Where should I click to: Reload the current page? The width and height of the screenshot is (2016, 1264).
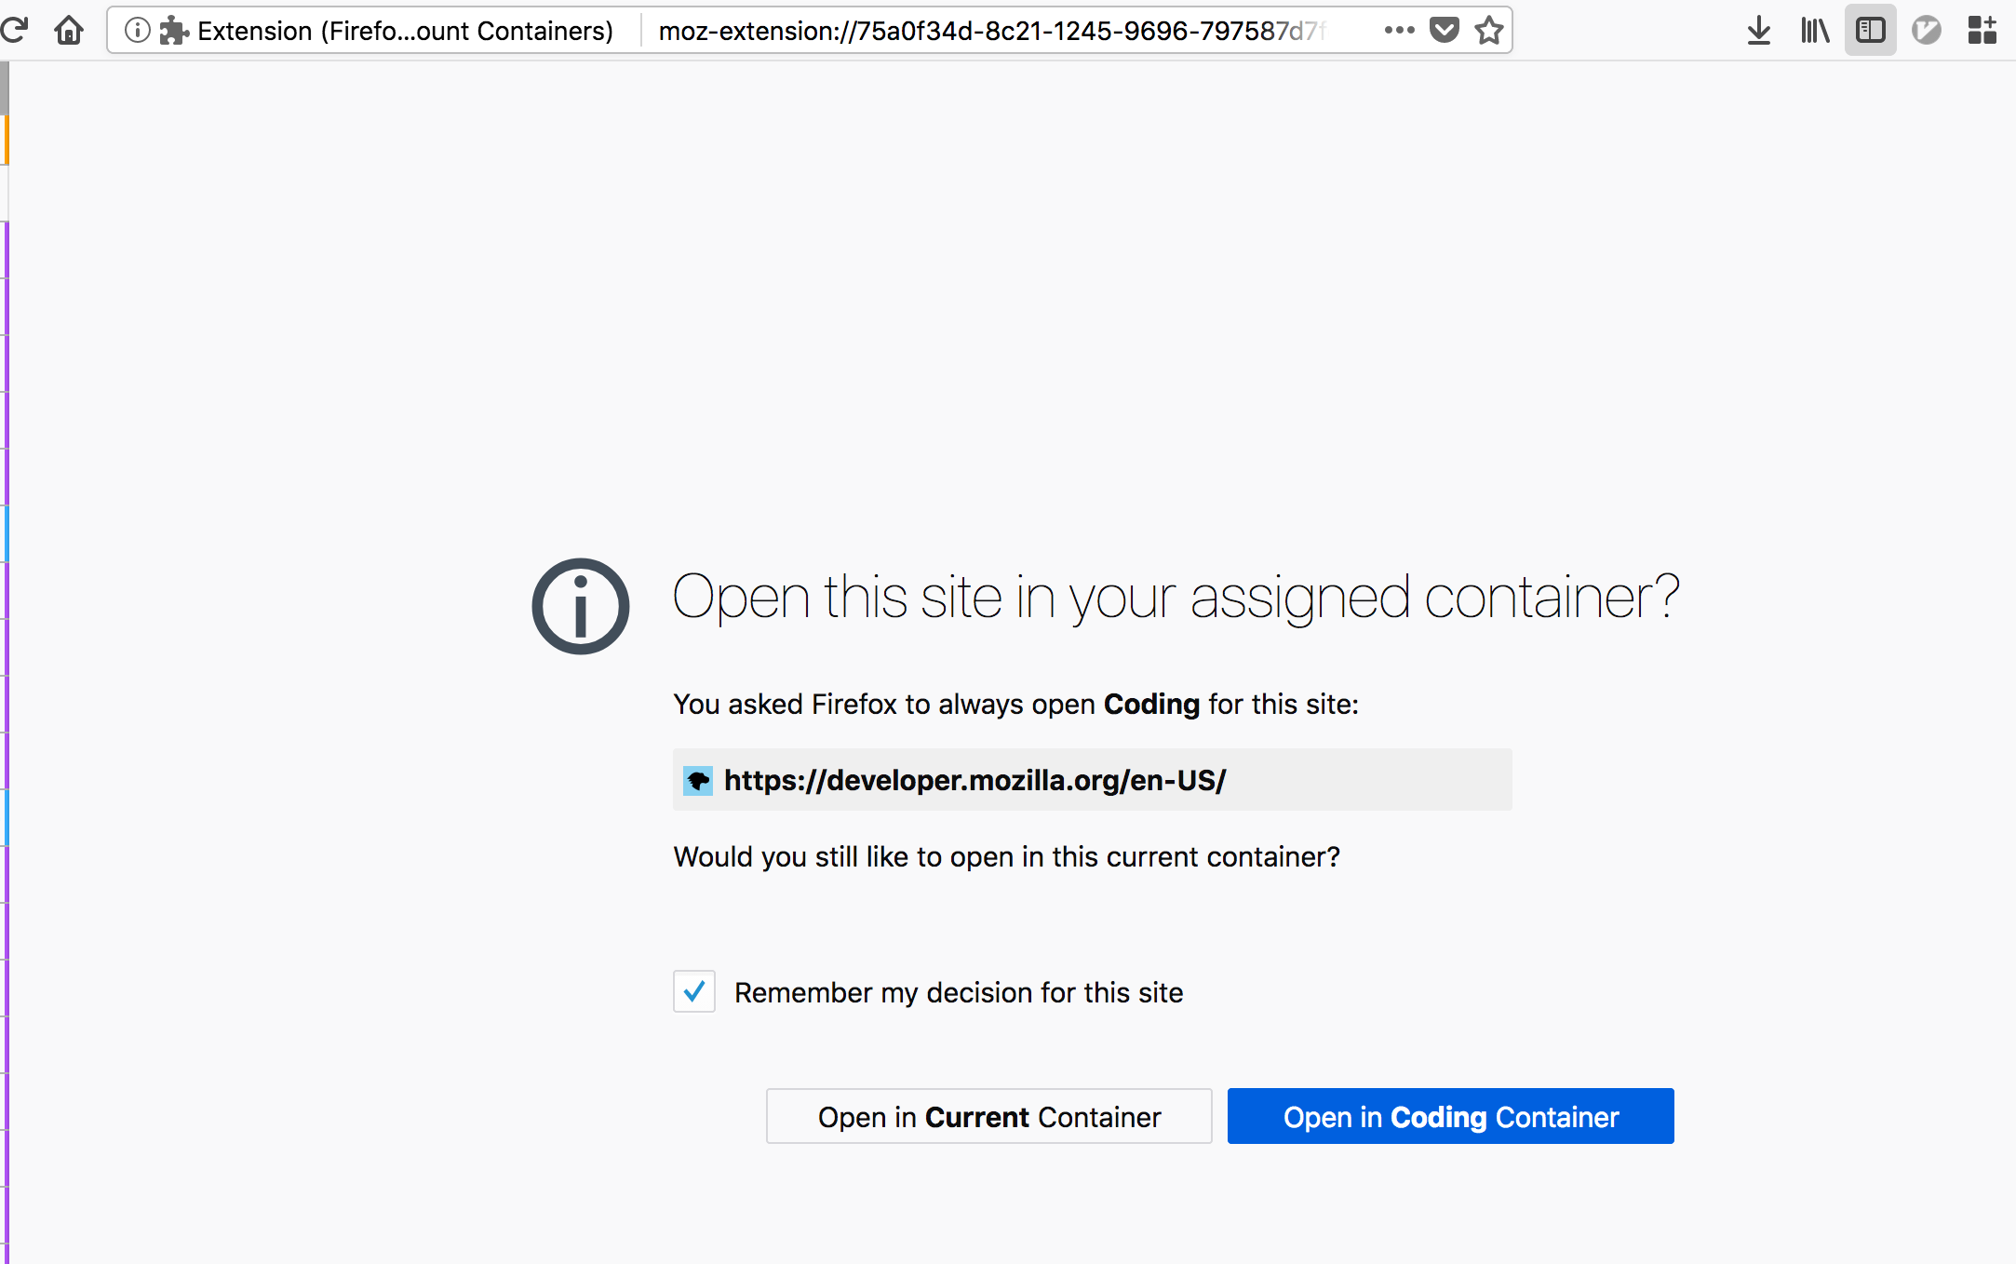pos(15,30)
